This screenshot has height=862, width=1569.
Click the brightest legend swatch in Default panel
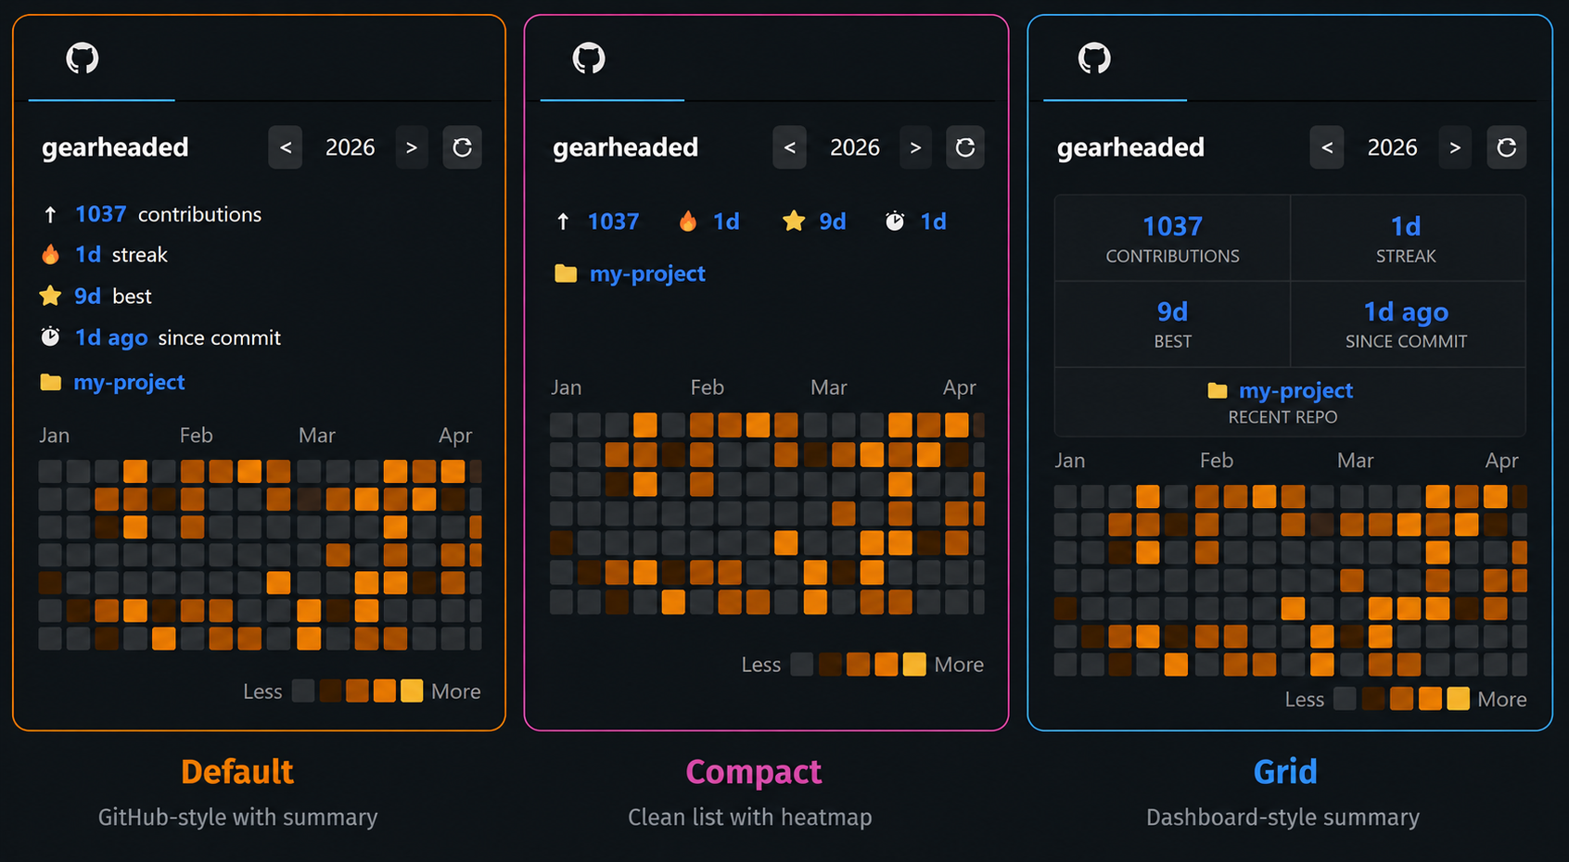click(x=412, y=691)
